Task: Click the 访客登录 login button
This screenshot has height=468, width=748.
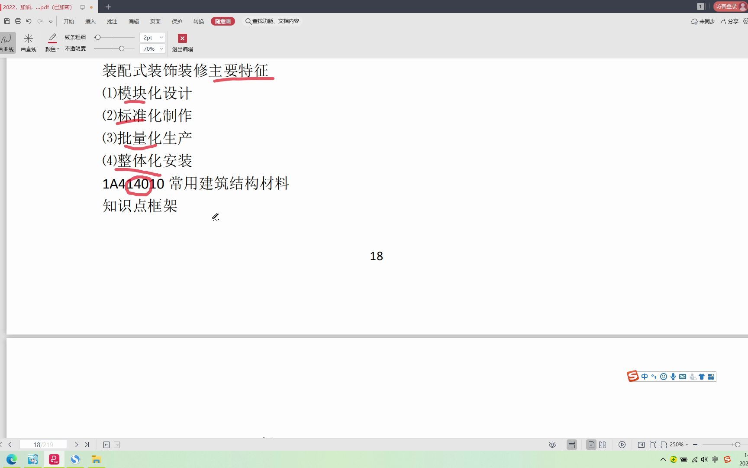Action: click(730, 6)
